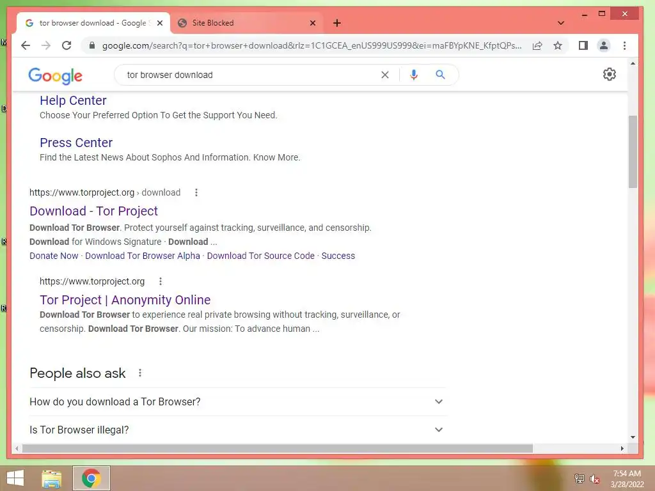This screenshot has height=491, width=655.
Task: Go back to the previous page
Action: click(26, 45)
